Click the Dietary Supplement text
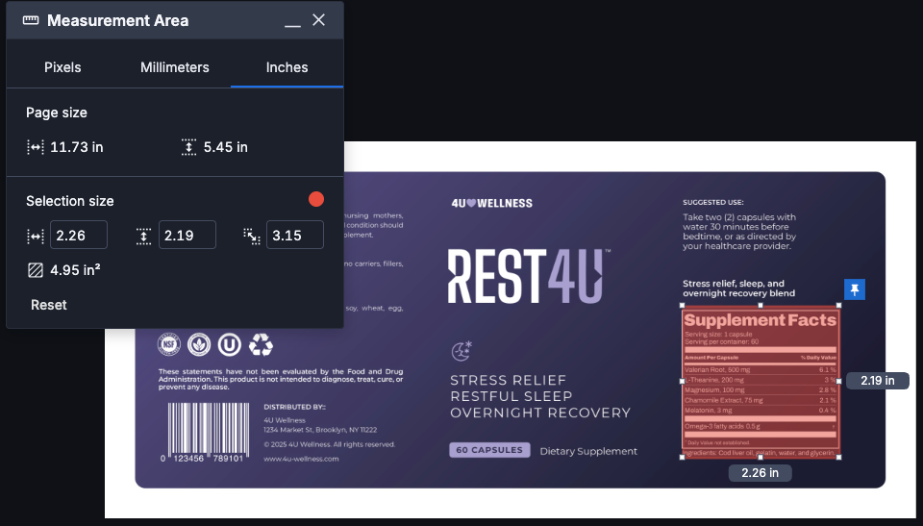The width and height of the screenshot is (923, 526). tap(588, 451)
